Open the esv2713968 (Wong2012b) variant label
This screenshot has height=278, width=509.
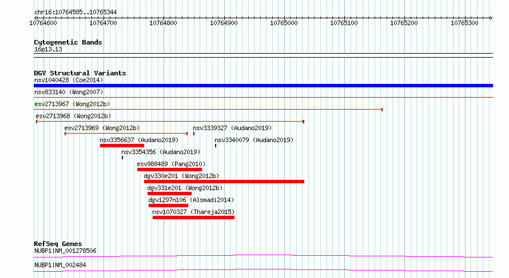tap(73, 116)
